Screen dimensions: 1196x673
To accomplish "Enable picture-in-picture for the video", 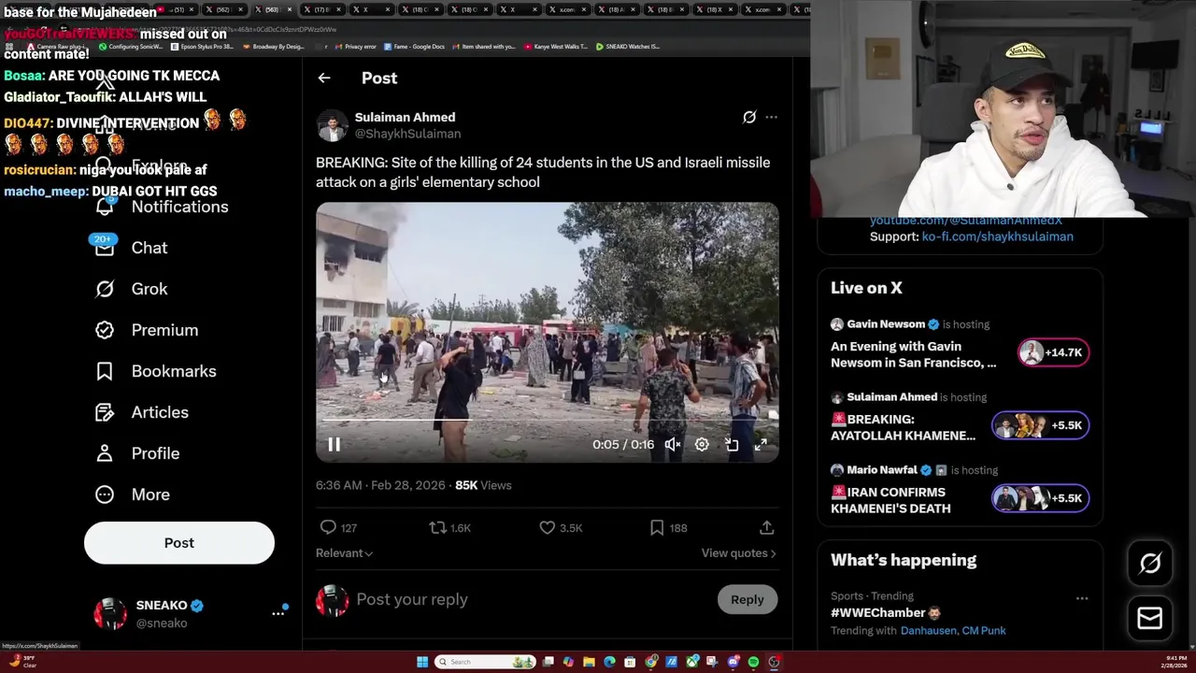I will pyautogui.click(x=732, y=445).
